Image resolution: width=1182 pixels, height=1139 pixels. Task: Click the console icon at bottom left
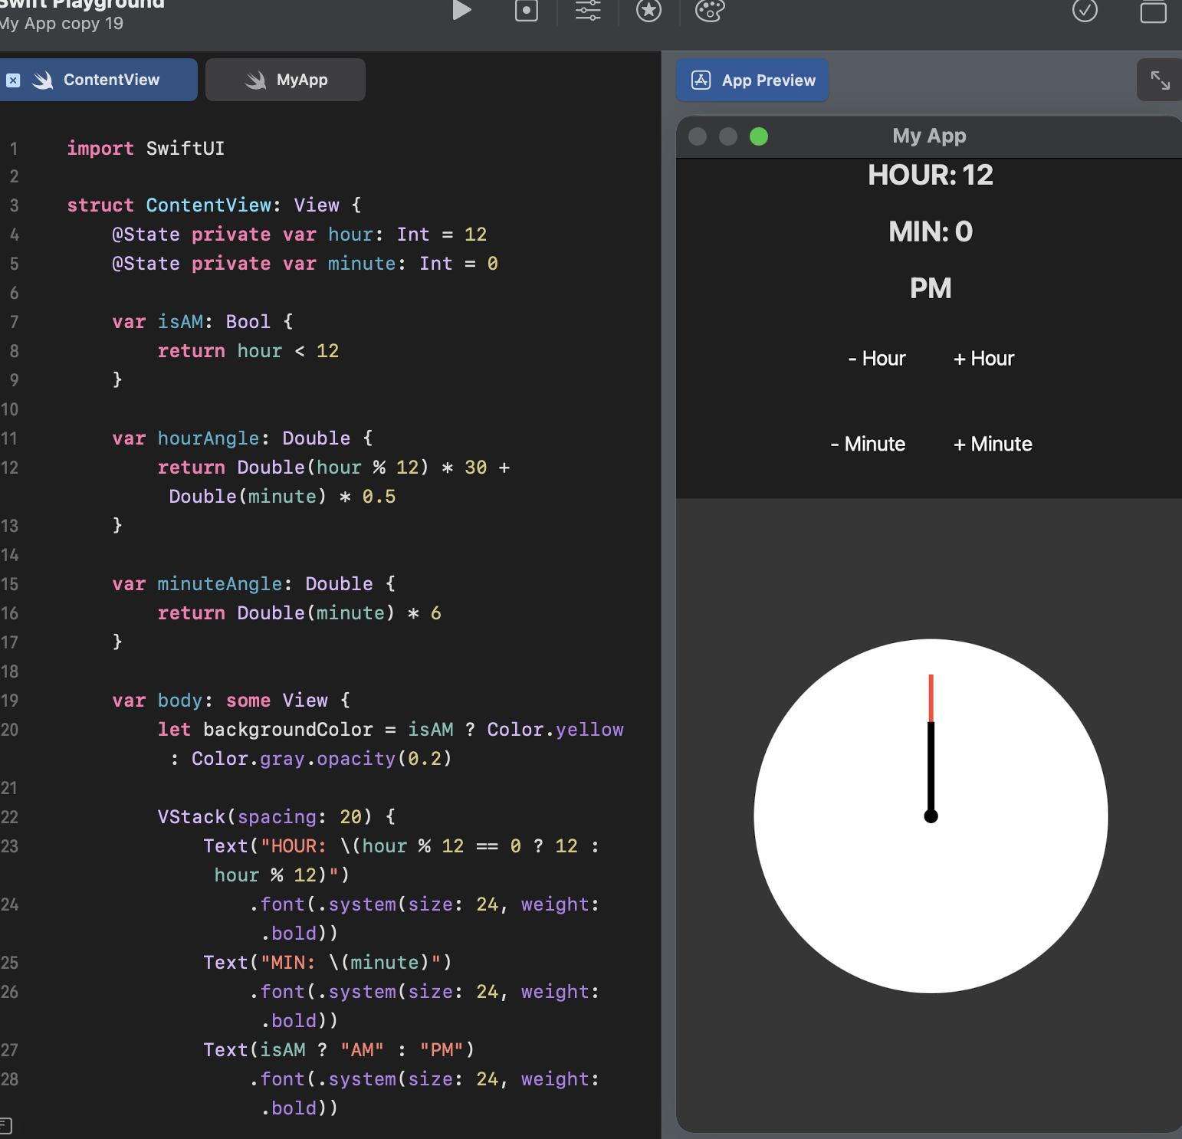(5, 1125)
